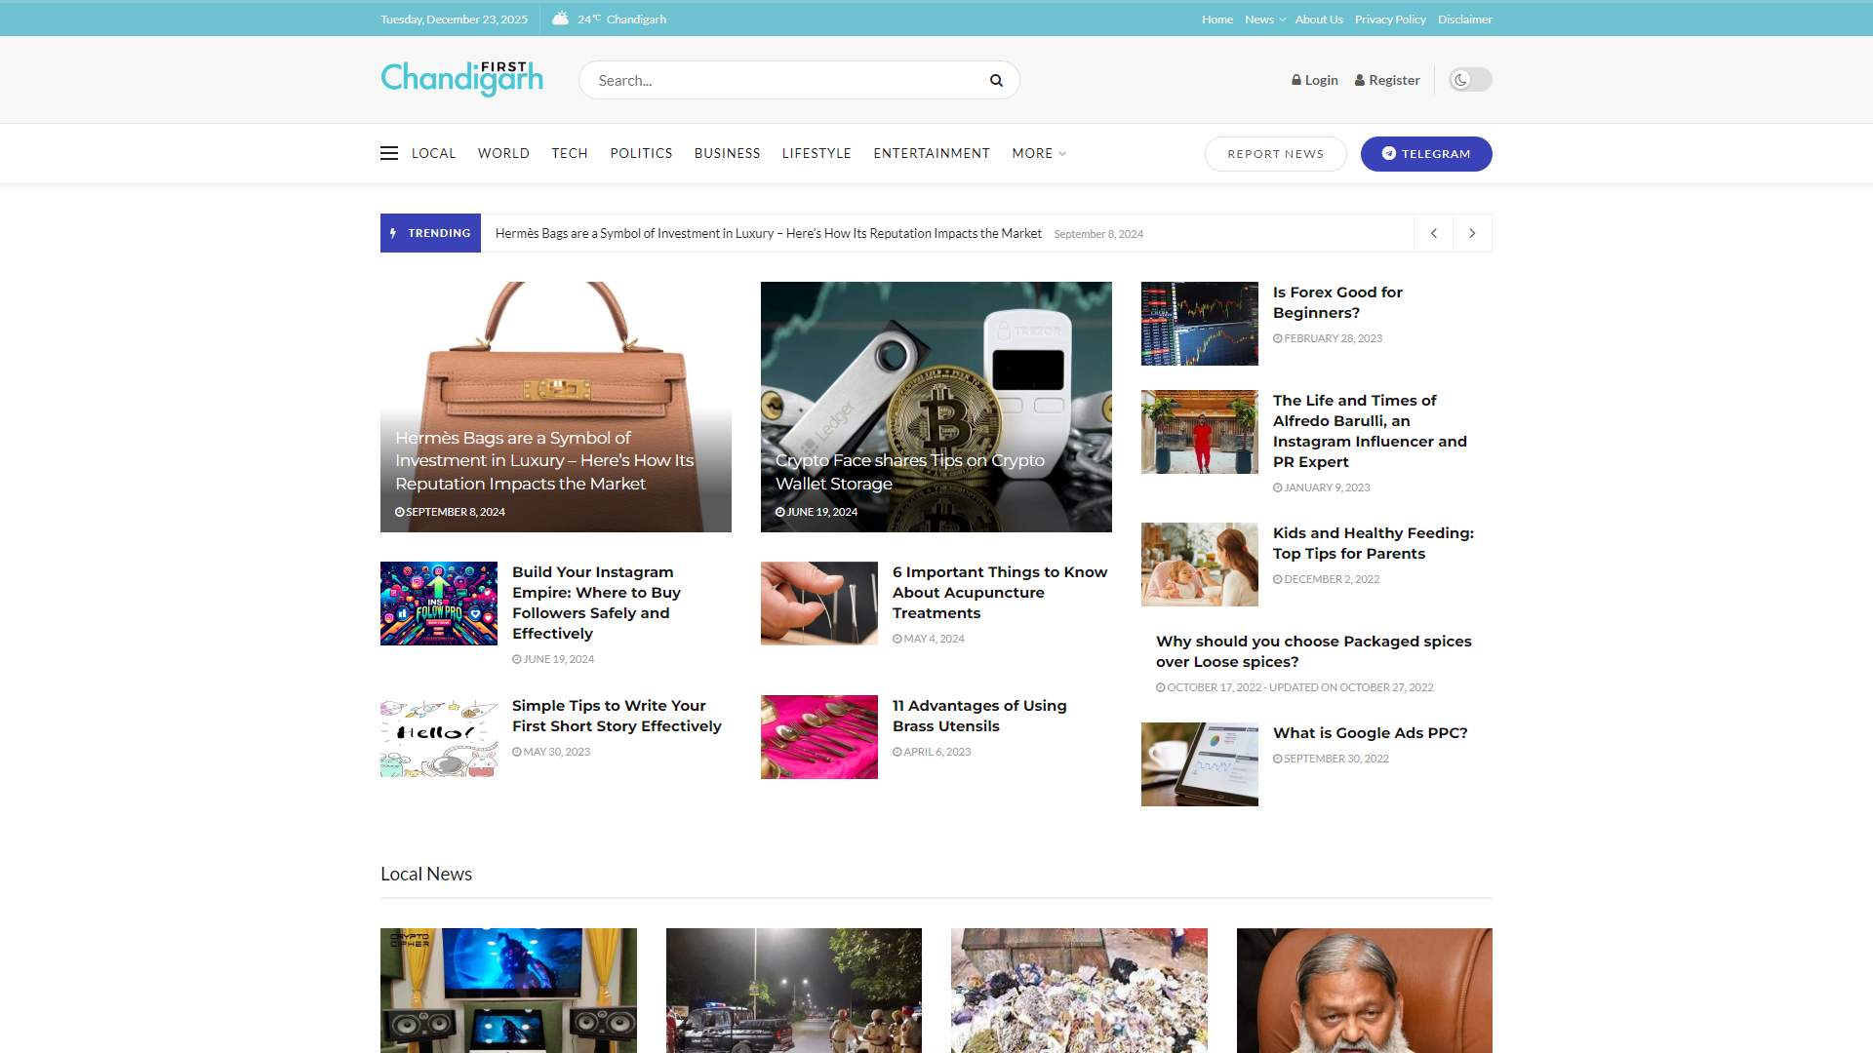
Task: Click the clock icon beside September 8 date
Action: pos(398,511)
